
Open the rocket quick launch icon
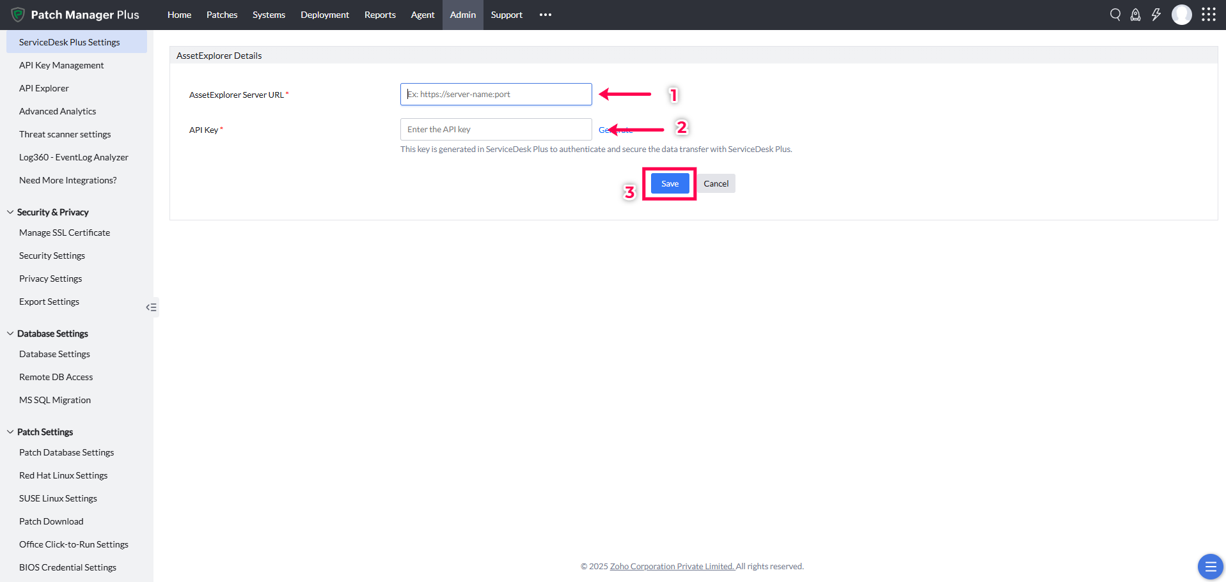tap(1136, 15)
